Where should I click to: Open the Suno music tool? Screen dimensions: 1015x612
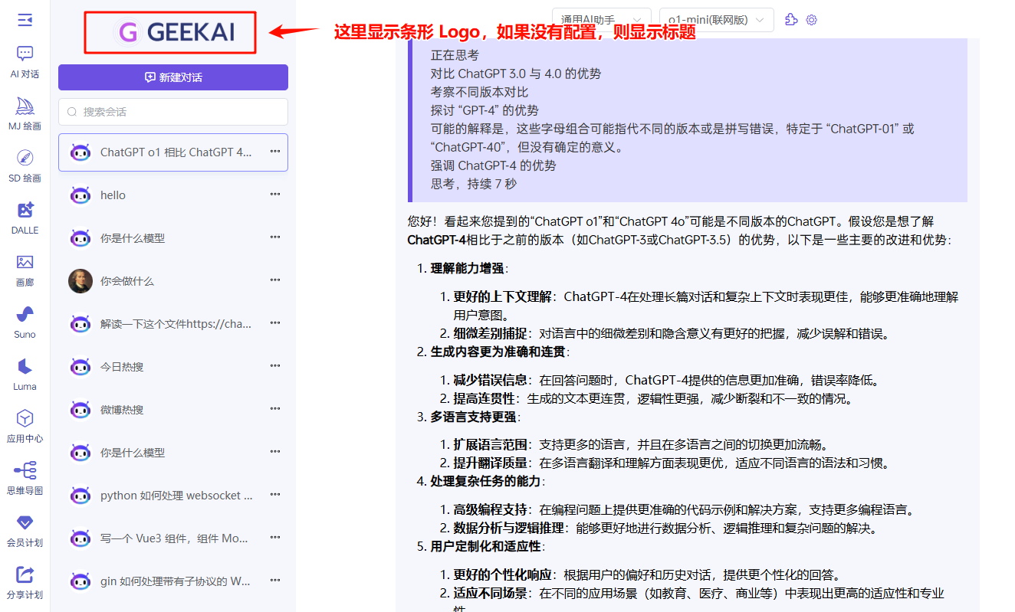point(25,322)
